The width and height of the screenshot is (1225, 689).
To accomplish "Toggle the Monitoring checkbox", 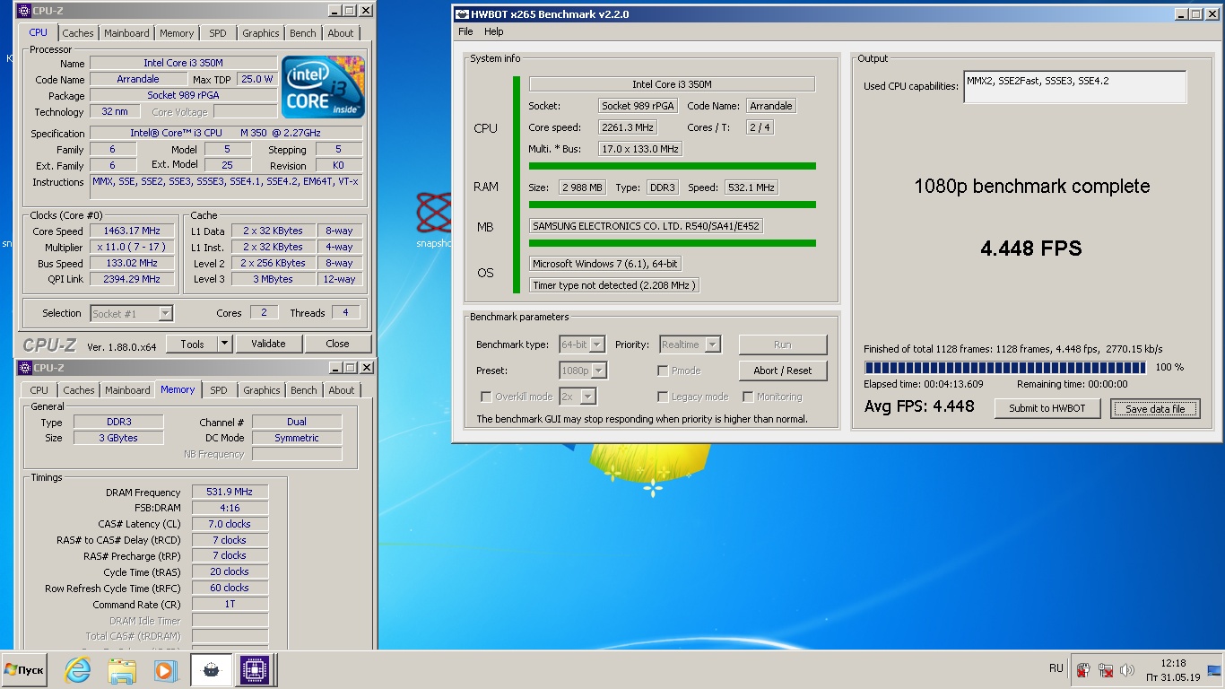I will pos(748,397).
